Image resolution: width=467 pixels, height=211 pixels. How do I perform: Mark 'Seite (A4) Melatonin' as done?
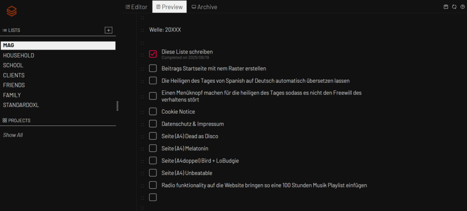[153, 148]
